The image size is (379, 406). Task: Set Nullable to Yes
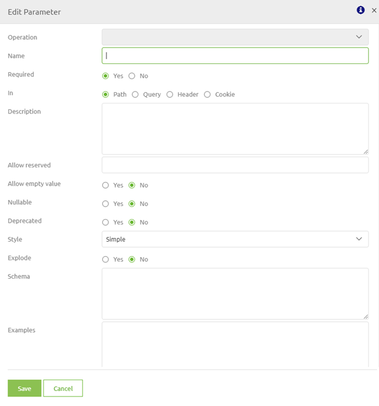point(105,204)
